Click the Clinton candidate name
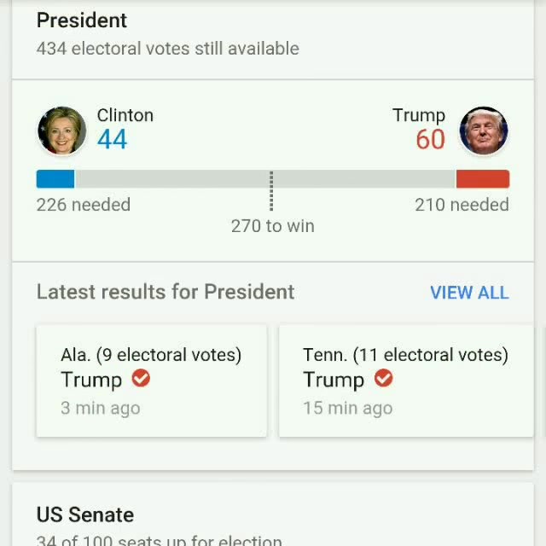 point(125,115)
